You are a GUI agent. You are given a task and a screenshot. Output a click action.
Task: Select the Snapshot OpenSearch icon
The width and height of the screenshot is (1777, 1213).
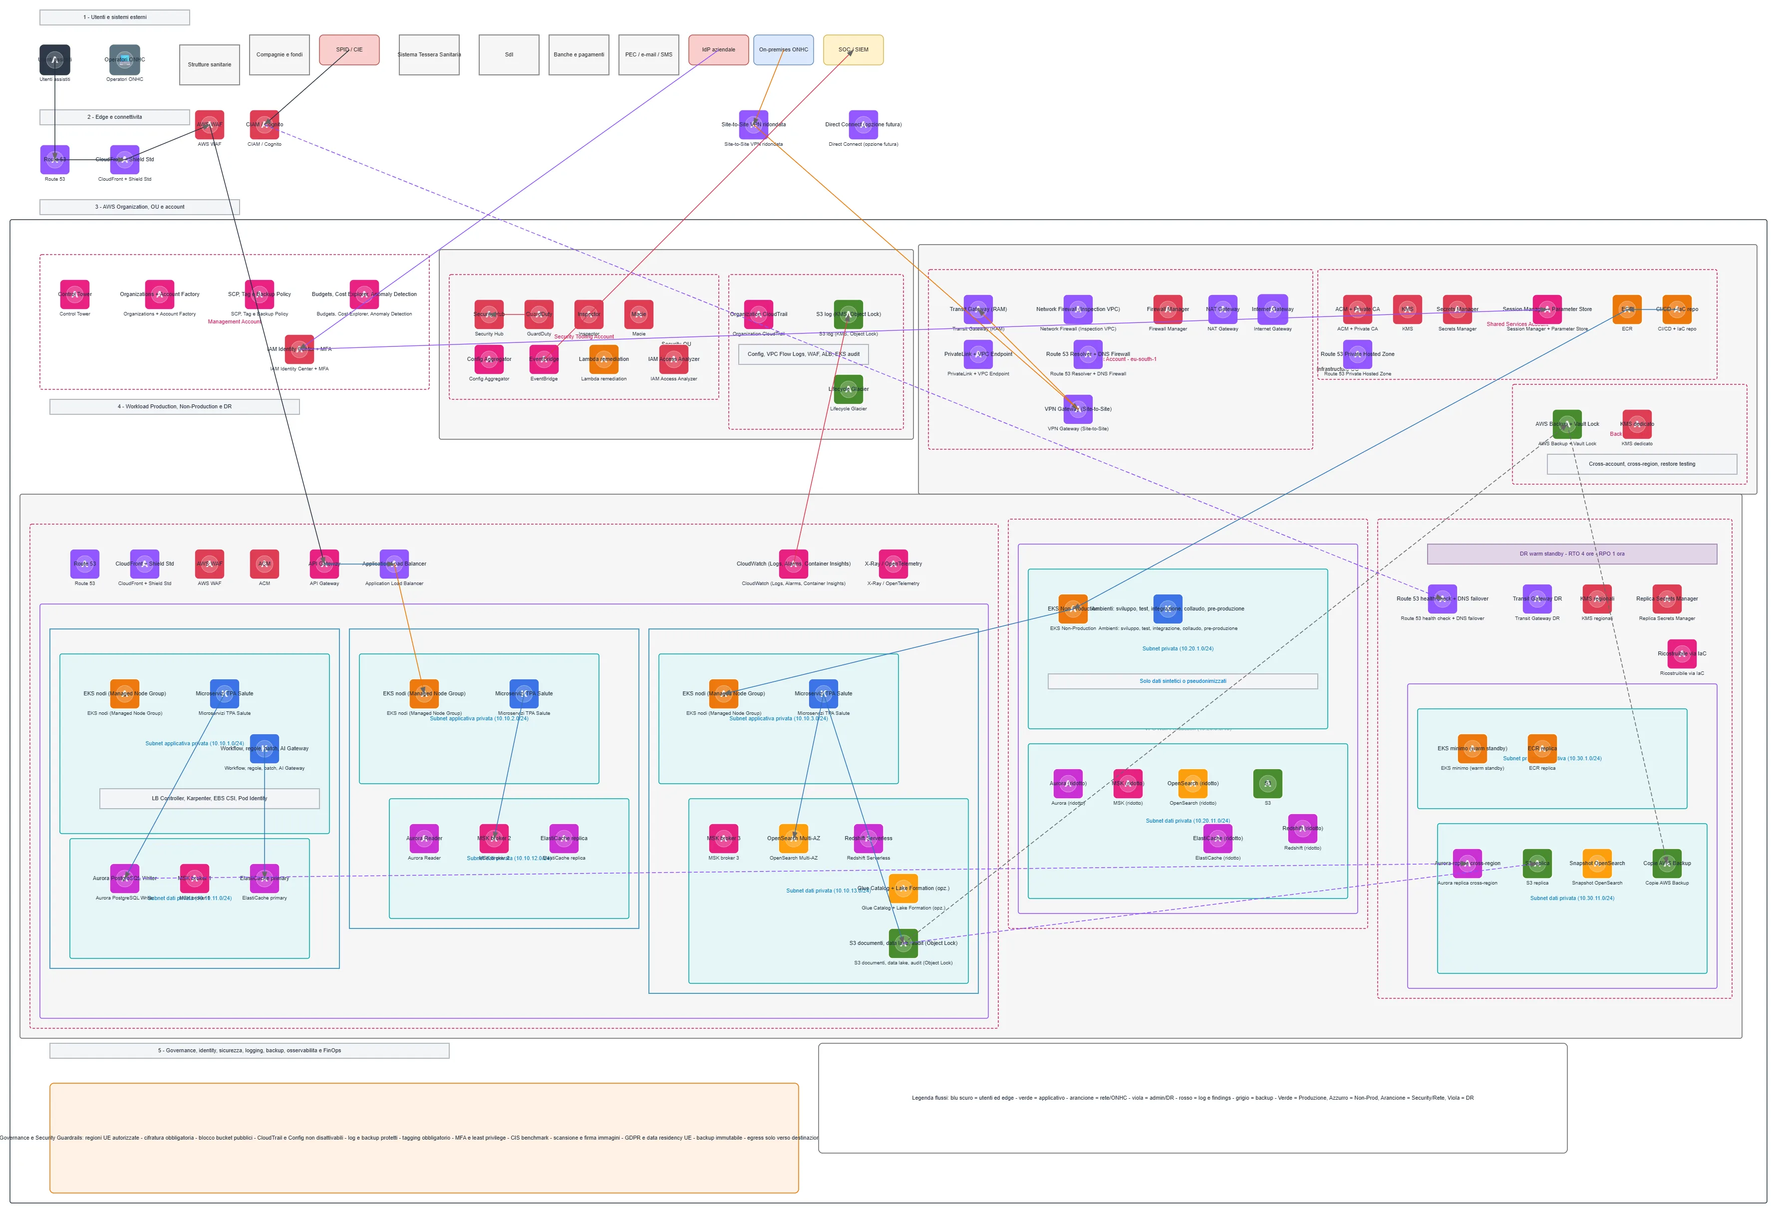coord(1597,864)
